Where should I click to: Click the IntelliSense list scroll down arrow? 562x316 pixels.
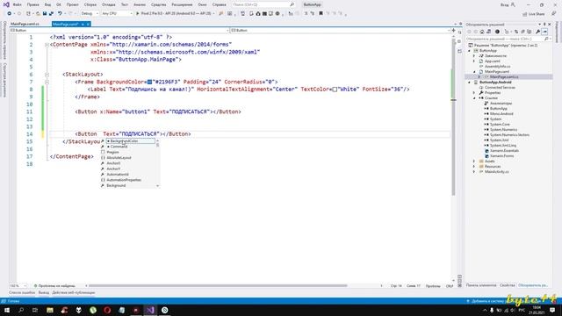tap(158, 186)
